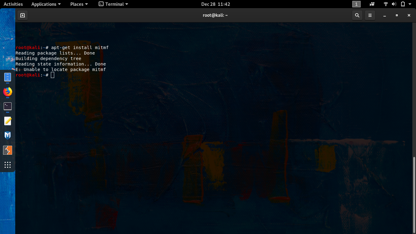Click the terminal vertical scrollbar
The width and height of the screenshot is (416, 234).
coord(414,195)
